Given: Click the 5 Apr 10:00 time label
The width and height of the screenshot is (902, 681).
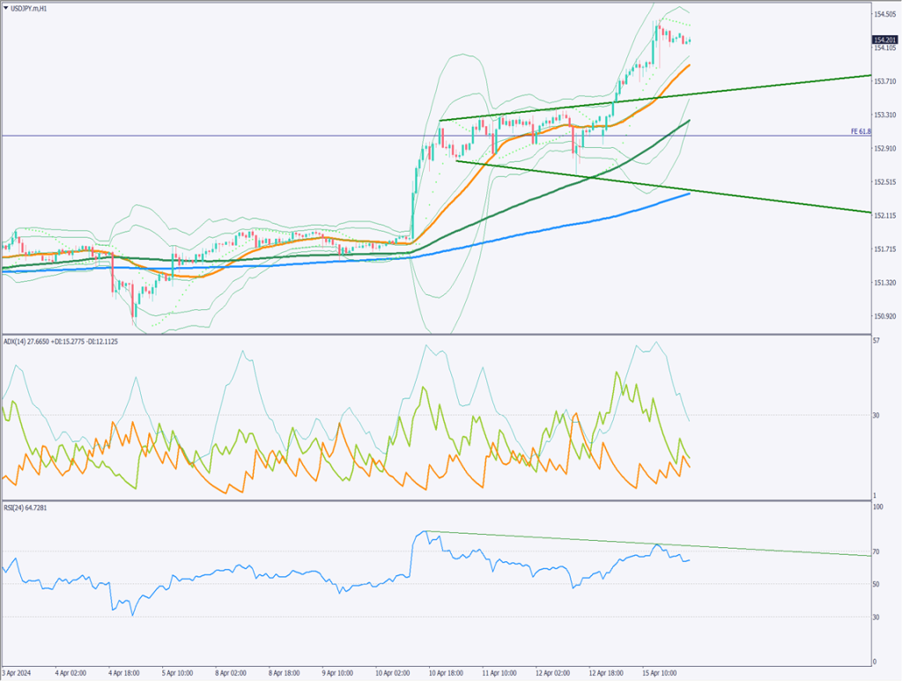Looking at the screenshot, I should tap(178, 672).
